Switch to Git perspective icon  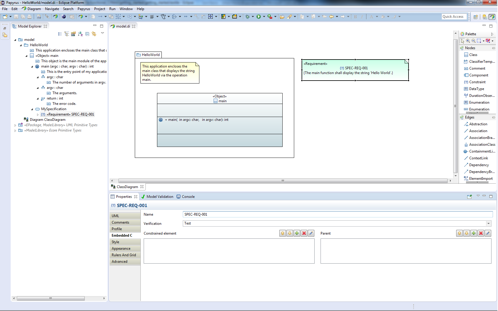[485, 17]
